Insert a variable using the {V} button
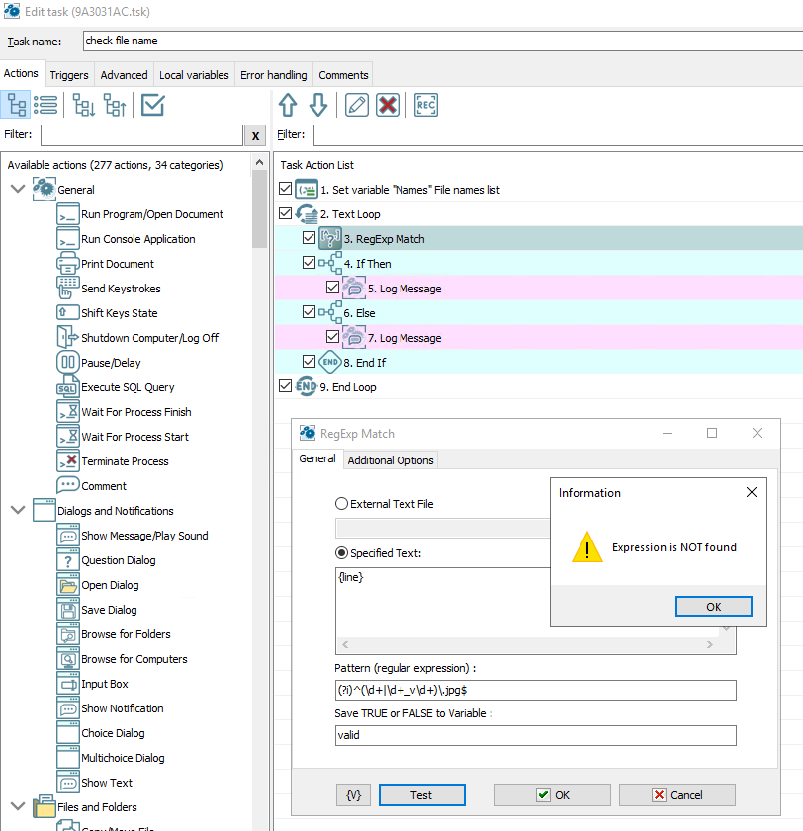This screenshot has width=803, height=831. point(353,794)
